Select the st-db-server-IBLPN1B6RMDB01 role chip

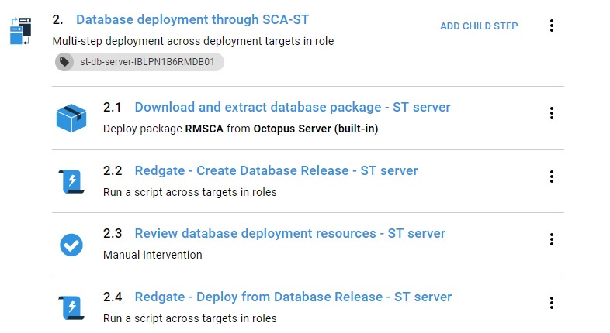[139, 62]
